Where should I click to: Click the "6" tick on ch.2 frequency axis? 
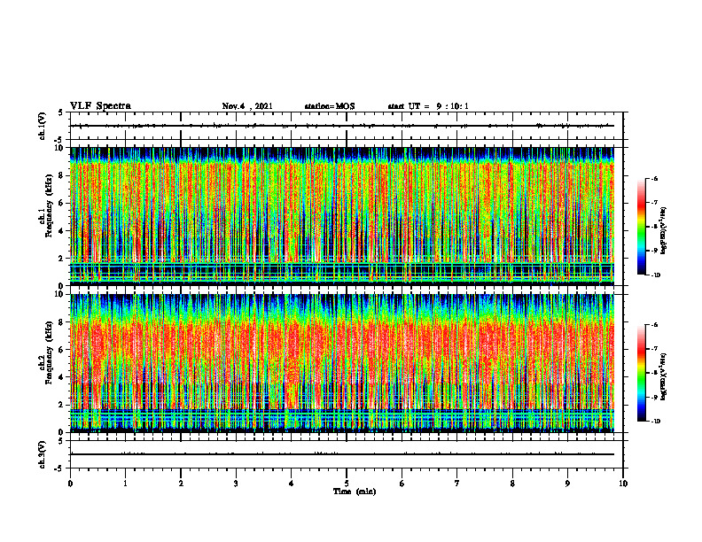coord(62,350)
